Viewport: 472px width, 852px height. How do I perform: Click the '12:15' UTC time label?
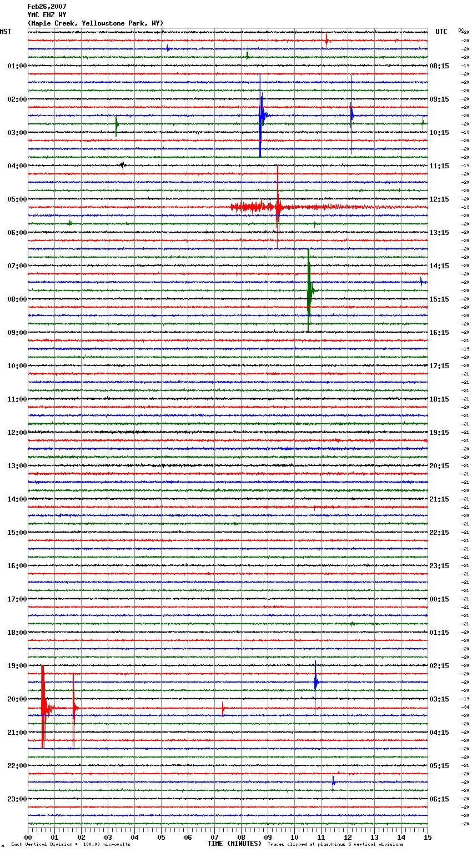pyautogui.click(x=439, y=199)
